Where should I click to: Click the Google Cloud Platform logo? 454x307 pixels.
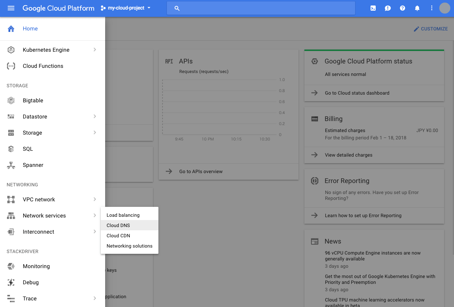tap(58, 8)
